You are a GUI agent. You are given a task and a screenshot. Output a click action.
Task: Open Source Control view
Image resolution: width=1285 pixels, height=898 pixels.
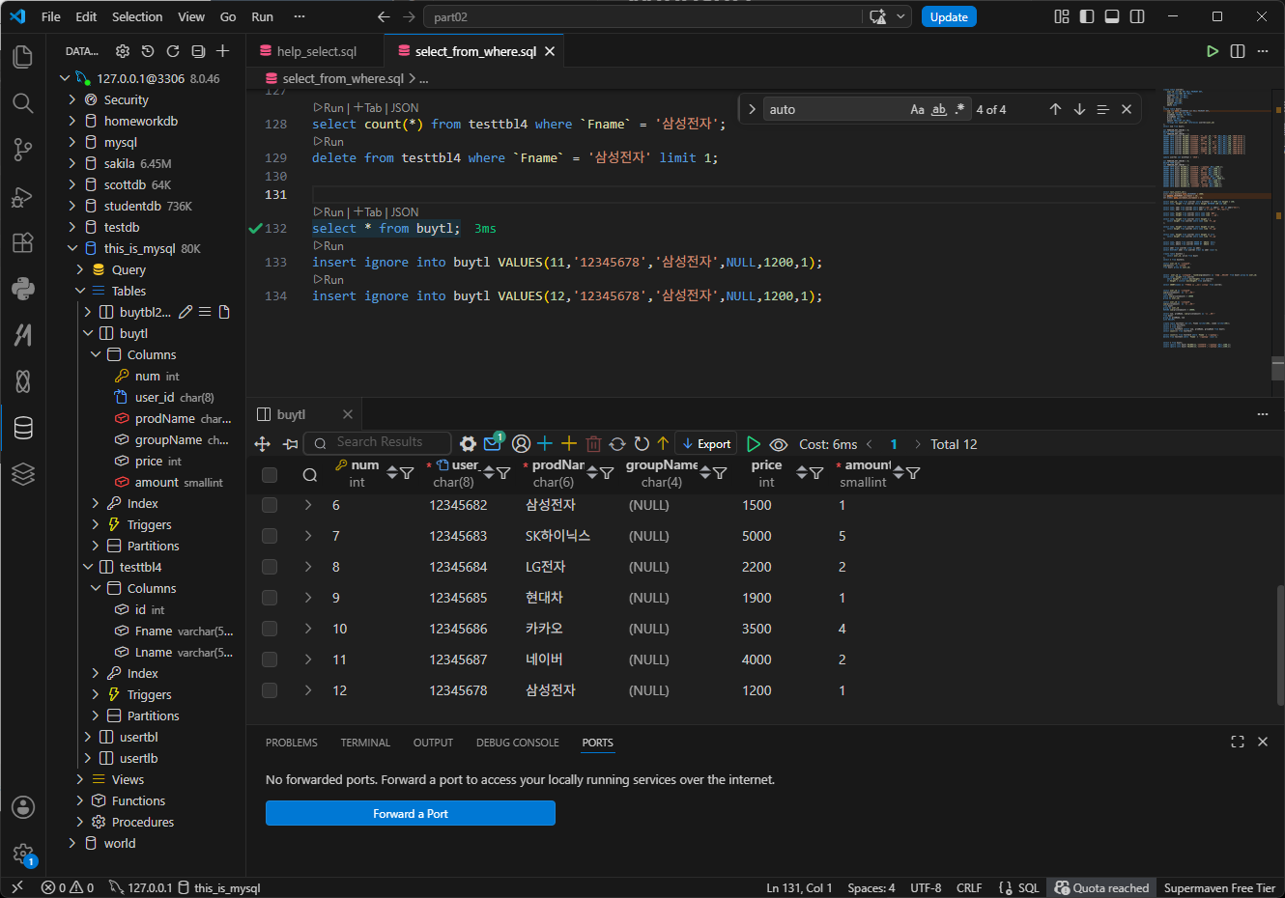point(23,150)
